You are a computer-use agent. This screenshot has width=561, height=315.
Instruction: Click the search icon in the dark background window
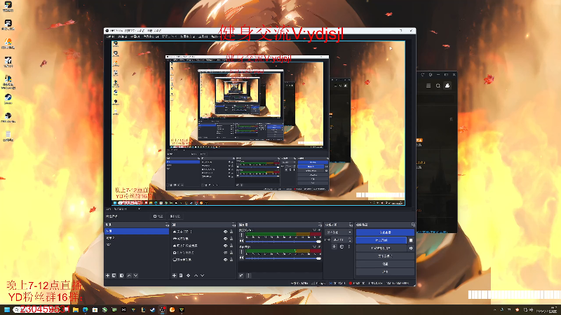tap(438, 85)
